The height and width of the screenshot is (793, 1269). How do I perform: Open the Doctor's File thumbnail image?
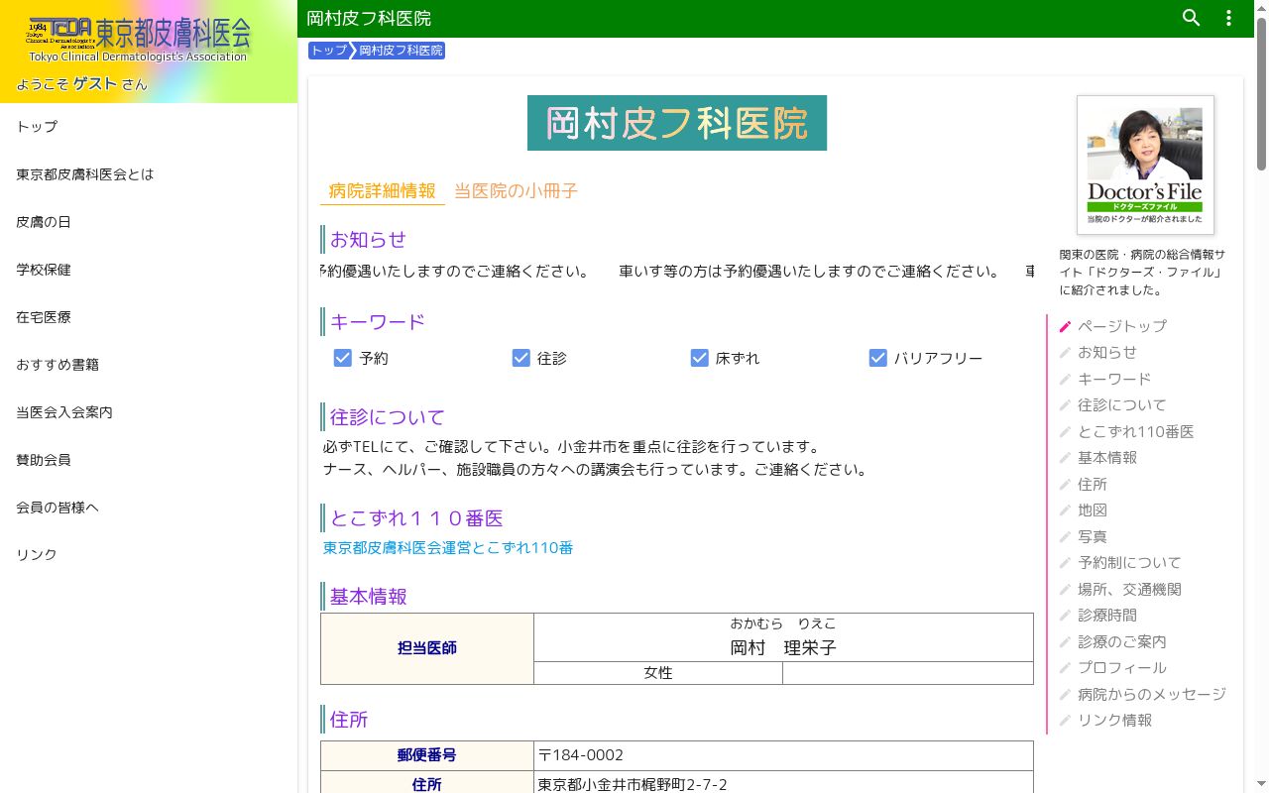point(1145,165)
